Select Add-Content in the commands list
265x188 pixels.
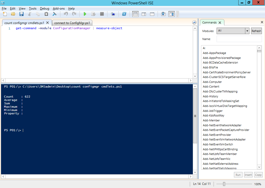coord(211,87)
